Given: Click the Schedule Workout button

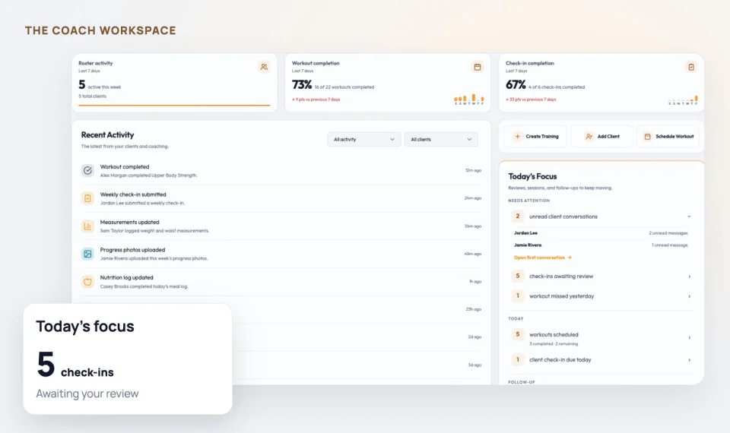Looking at the screenshot, I should [x=668, y=136].
